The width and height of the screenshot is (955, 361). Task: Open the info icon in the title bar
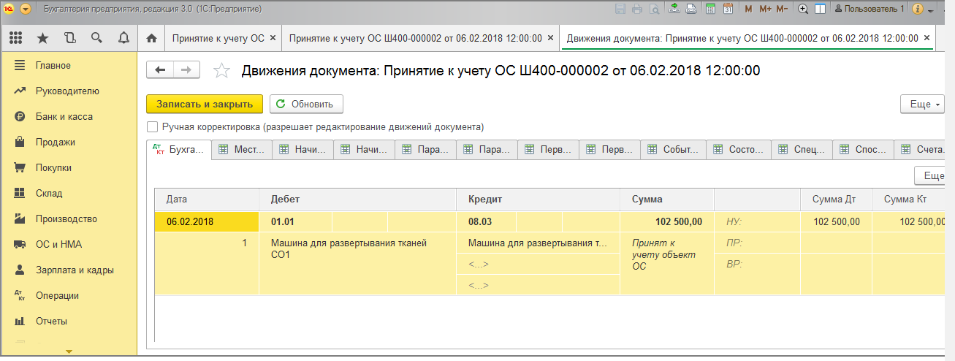[918, 9]
